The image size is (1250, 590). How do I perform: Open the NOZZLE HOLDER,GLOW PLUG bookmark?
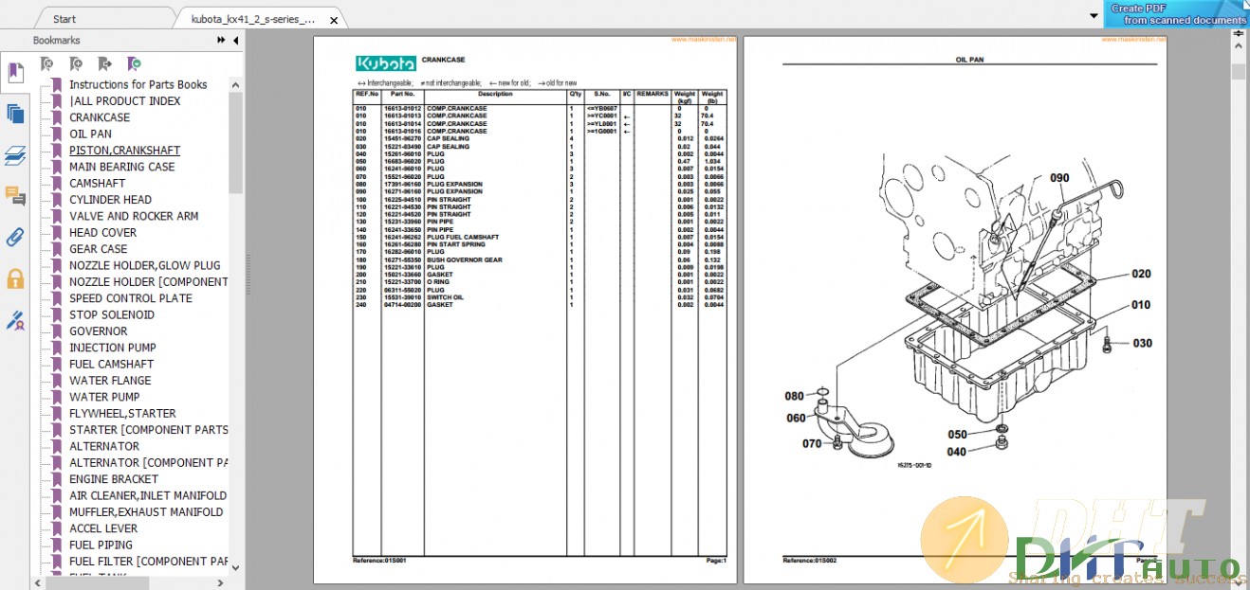144,265
